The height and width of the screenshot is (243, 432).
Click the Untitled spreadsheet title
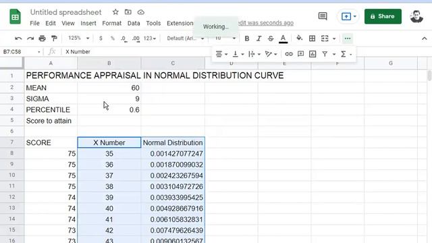point(66,12)
